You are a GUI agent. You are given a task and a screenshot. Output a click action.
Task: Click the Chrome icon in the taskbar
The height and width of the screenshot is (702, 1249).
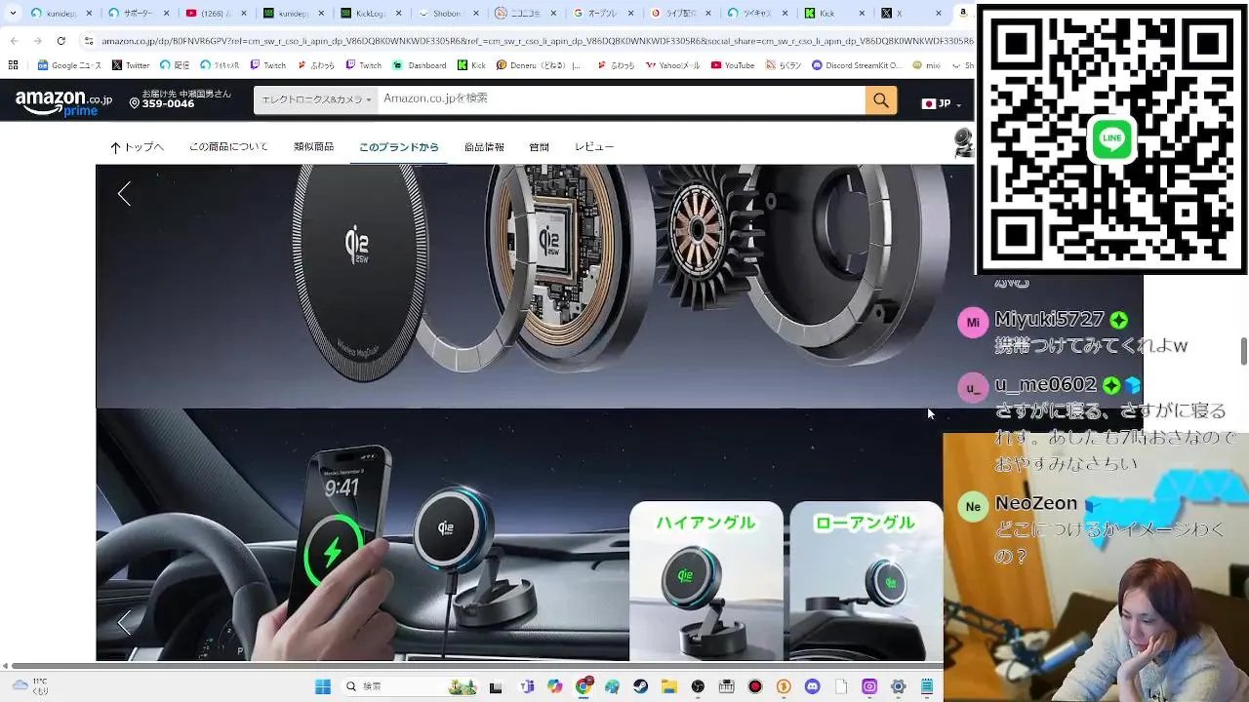(x=584, y=686)
